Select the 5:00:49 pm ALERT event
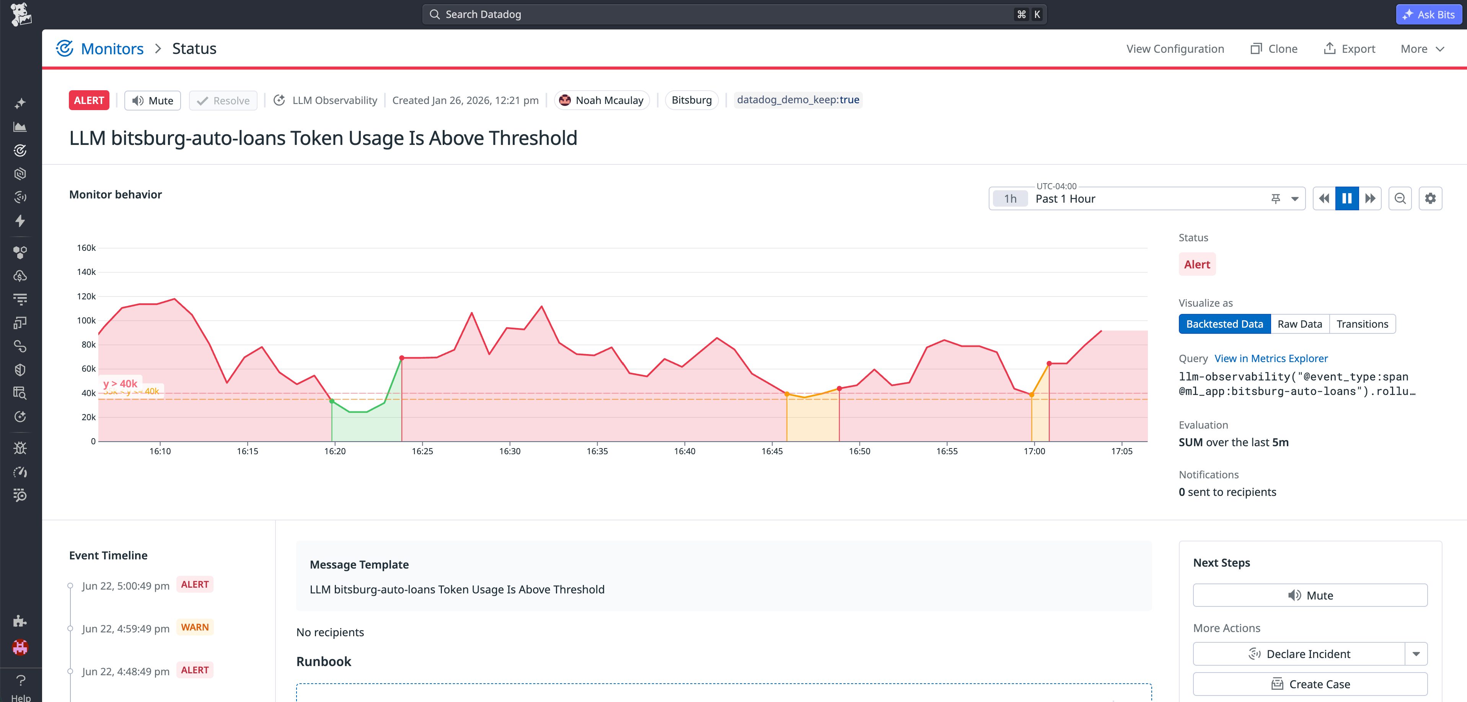 coord(147,585)
